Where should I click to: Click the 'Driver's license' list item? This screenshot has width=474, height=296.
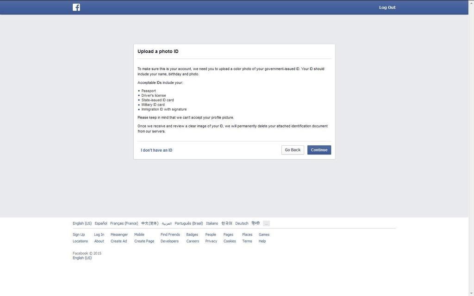(154, 95)
